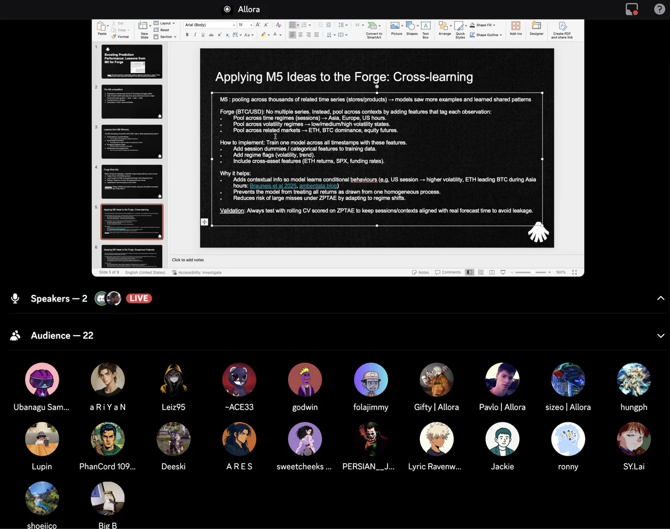The width and height of the screenshot is (670, 529).
Task: Align text right
Action: (309, 35)
